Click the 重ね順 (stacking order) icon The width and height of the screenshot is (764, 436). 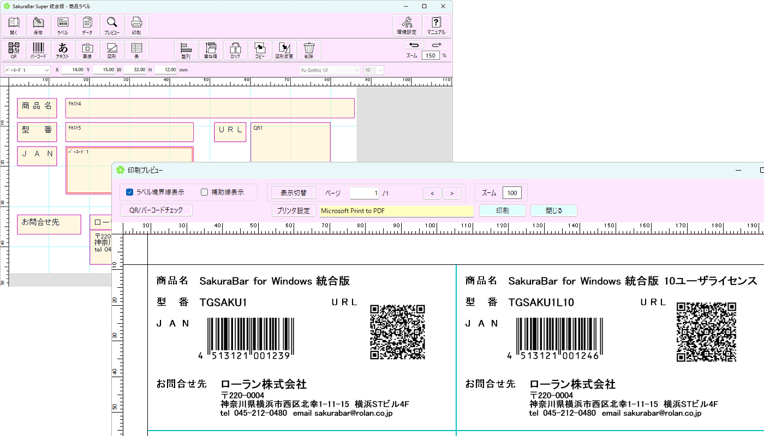pos(211,50)
